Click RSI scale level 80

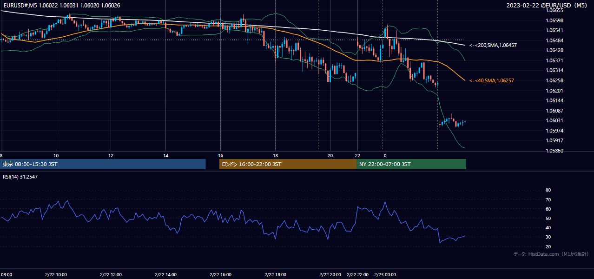point(548,190)
